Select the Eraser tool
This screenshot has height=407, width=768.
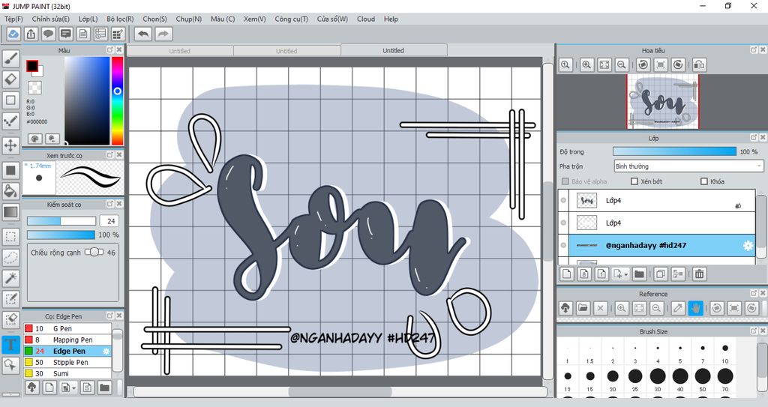[10, 79]
